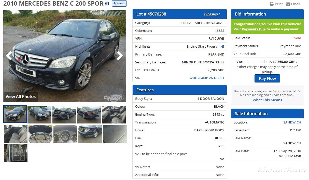Show the next photo with right arrow

[x=120, y=56]
